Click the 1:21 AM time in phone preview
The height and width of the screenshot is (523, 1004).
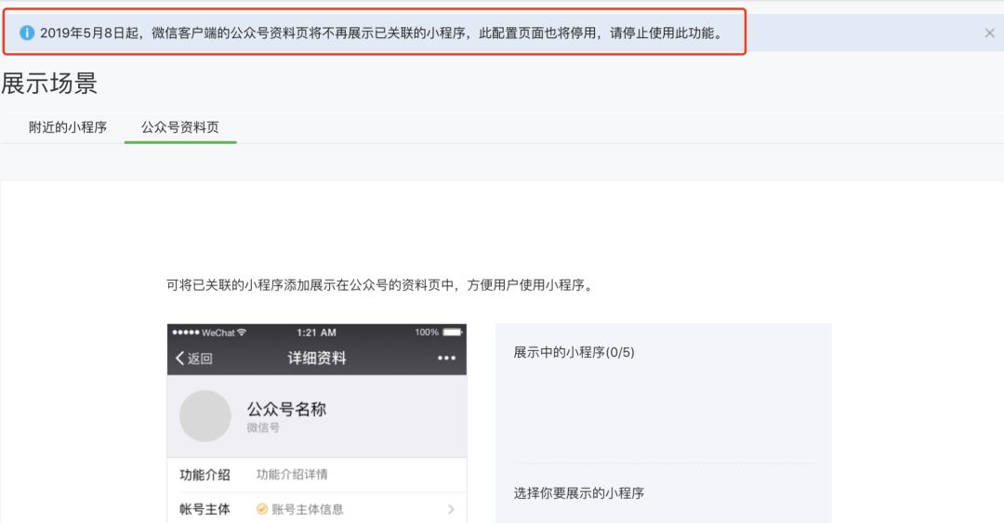coord(316,333)
